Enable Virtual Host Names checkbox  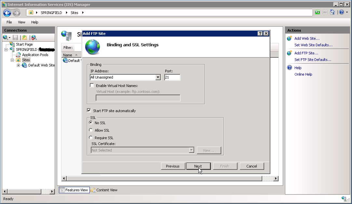[x=92, y=85]
